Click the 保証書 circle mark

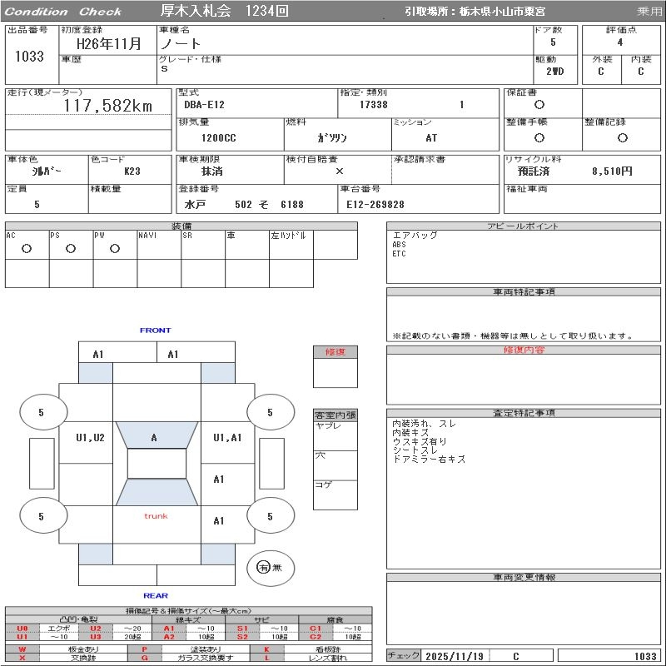point(539,105)
